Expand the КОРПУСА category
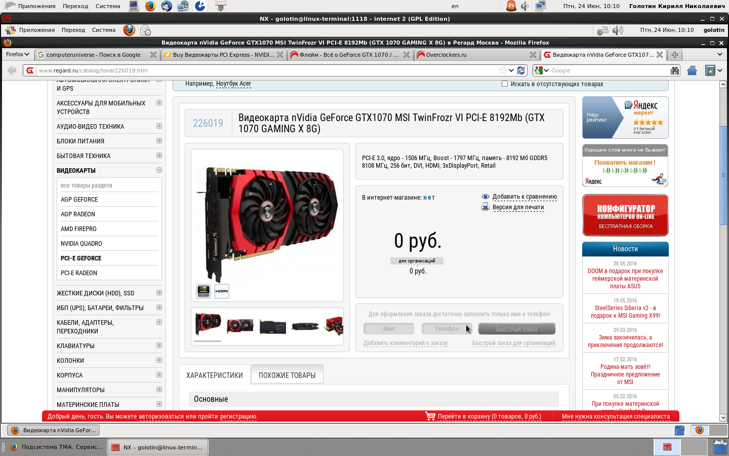Viewport: 729px width, 456px height. point(159,375)
